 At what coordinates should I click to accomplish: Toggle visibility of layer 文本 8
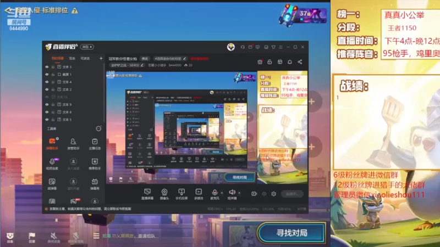47,112
